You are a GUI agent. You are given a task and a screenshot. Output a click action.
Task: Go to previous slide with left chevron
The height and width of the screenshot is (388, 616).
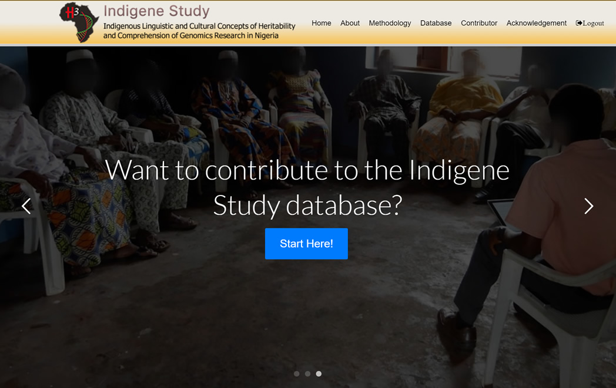pos(26,206)
